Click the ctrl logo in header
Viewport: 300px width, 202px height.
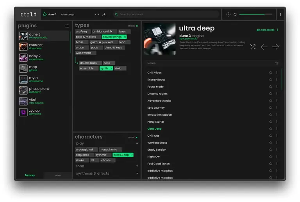tap(28, 14)
